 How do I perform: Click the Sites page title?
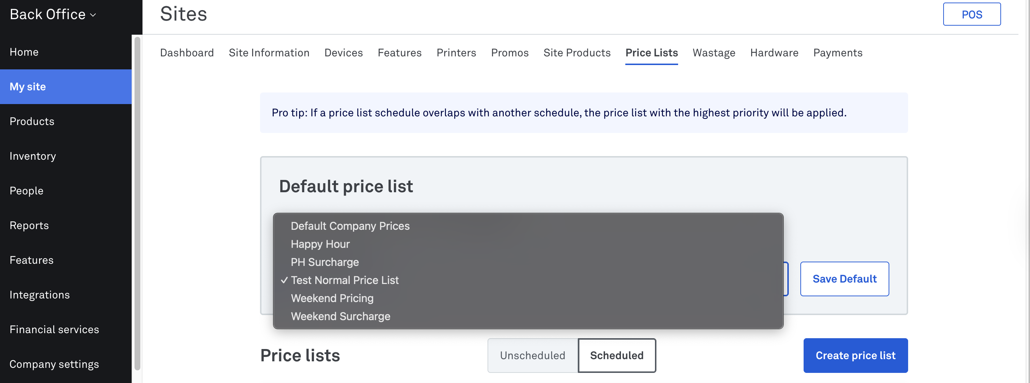(183, 14)
